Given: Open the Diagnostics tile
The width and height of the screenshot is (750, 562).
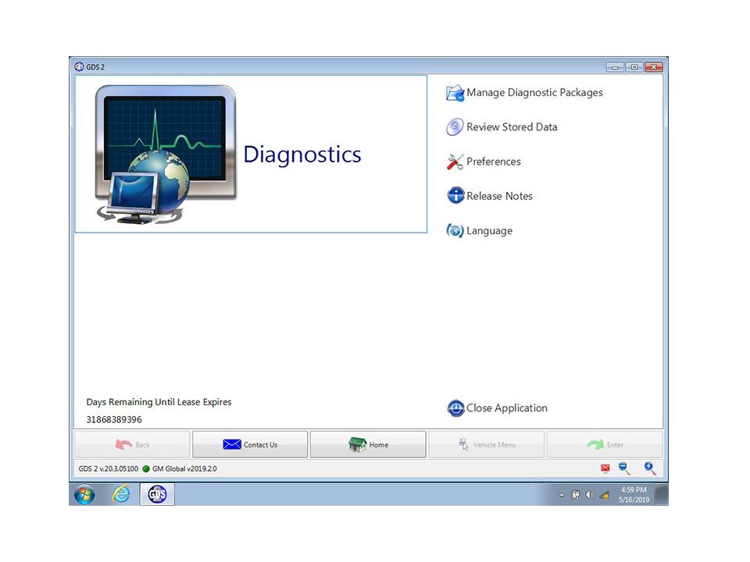Looking at the screenshot, I should 251,154.
